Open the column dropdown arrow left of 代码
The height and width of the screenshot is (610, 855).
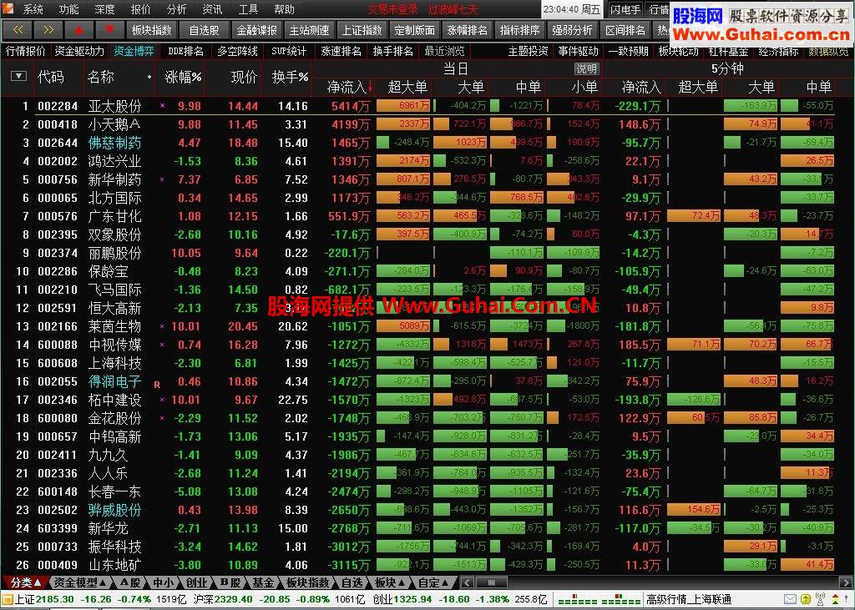tap(18, 76)
